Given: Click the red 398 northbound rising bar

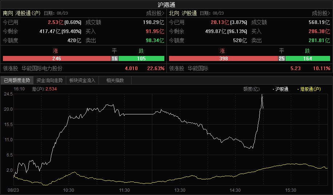Looking at the screenshot, I should (223, 58).
